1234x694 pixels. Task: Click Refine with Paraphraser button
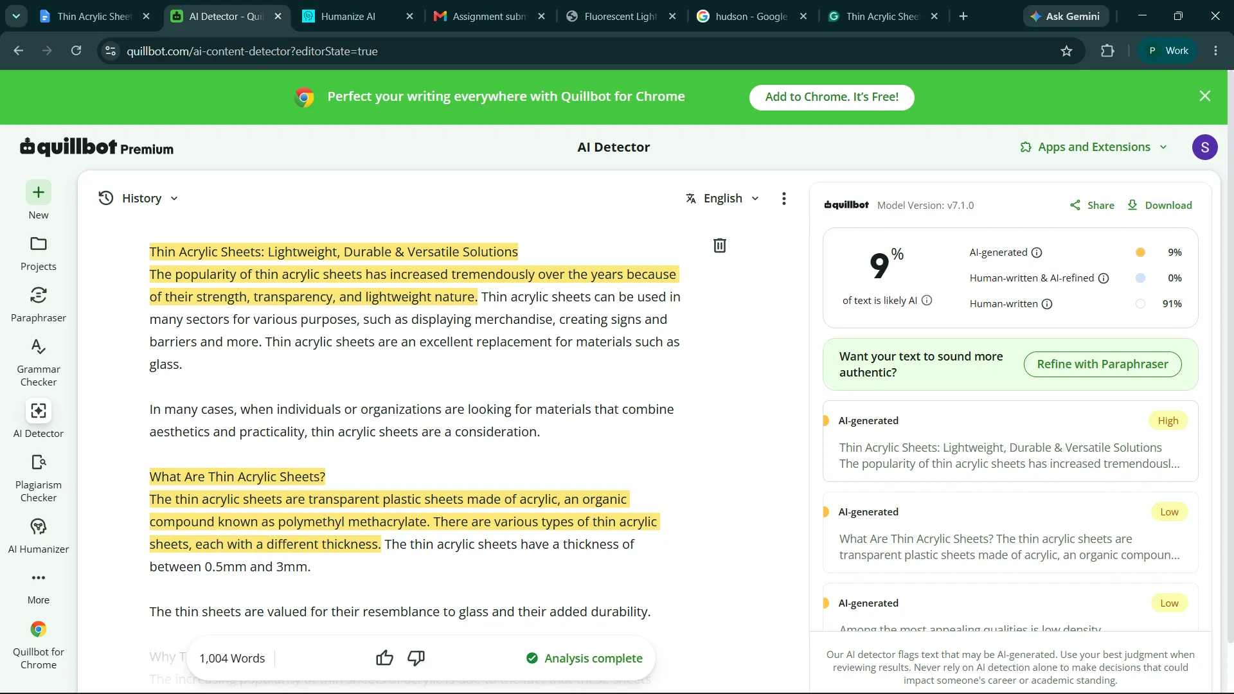tap(1102, 364)
